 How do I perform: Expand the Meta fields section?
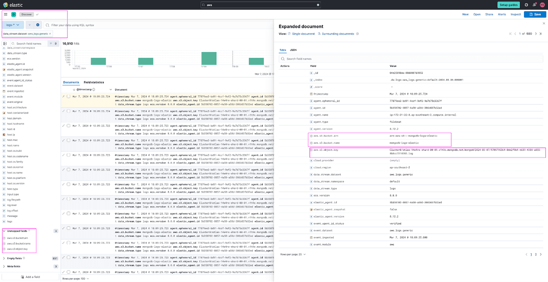[x=4, y=266]
